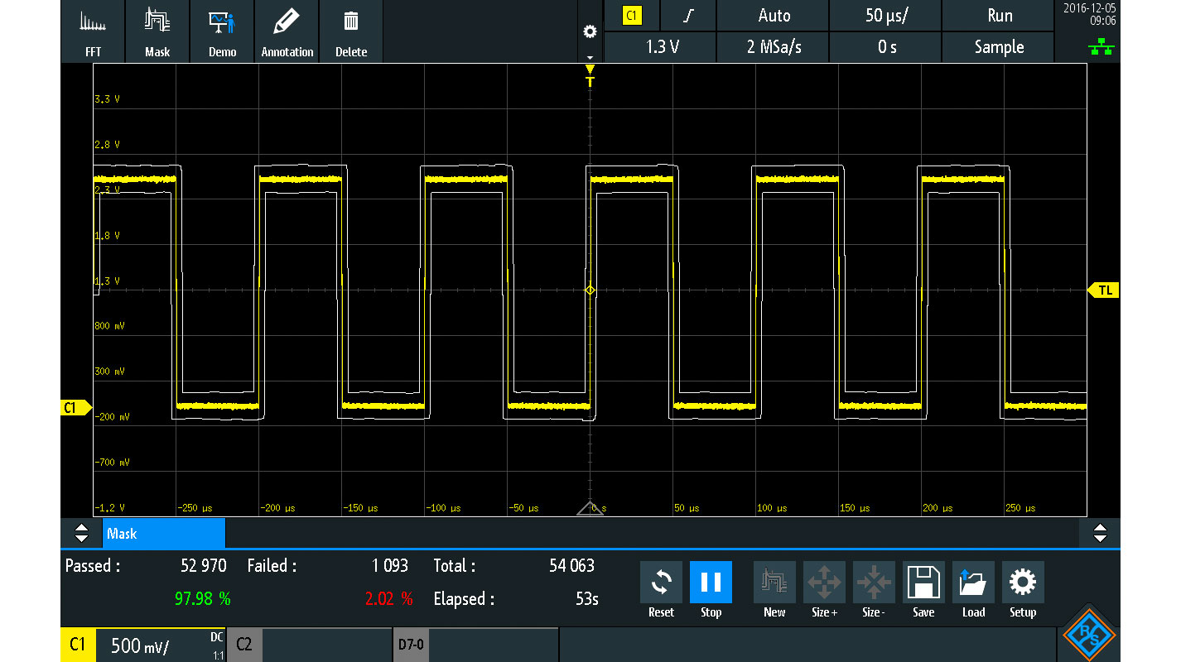
Task: Select the TL trigger level marker
Action: 1103,290
